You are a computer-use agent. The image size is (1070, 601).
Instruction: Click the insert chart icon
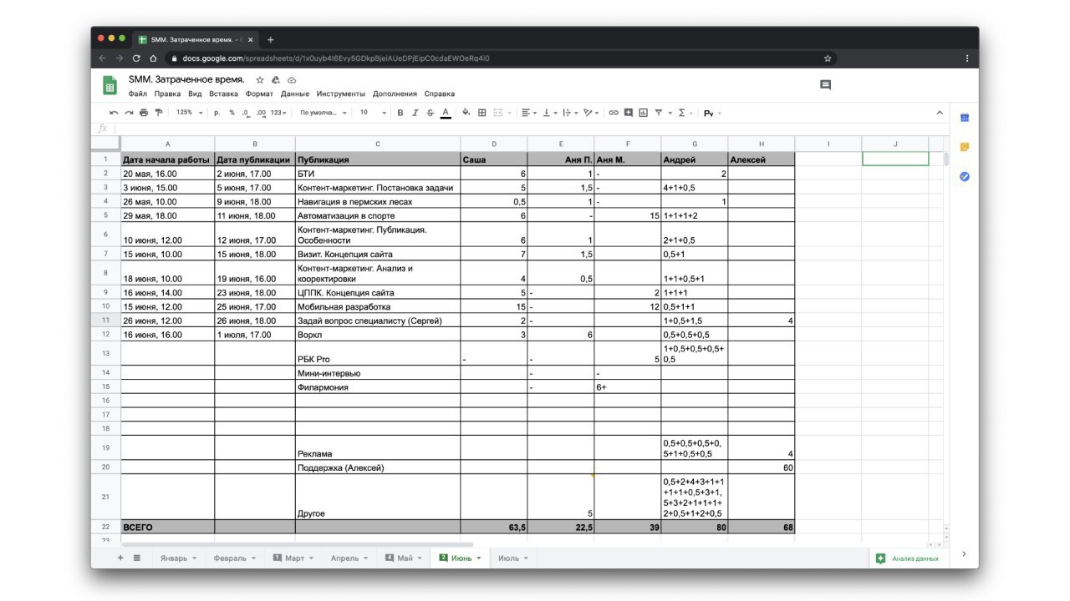(x=643, y=113)
